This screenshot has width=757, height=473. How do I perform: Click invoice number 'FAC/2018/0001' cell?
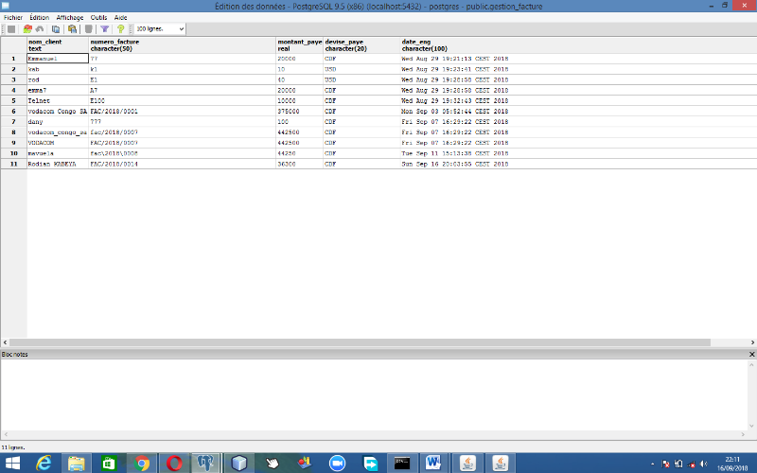pos(183,111)
